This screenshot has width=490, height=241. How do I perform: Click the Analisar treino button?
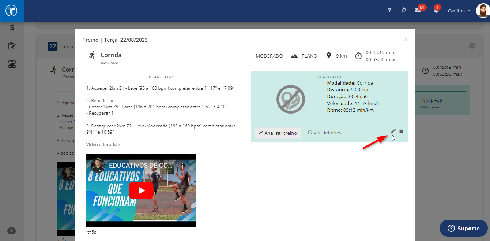pyautogui.click(x=278, y=133)
